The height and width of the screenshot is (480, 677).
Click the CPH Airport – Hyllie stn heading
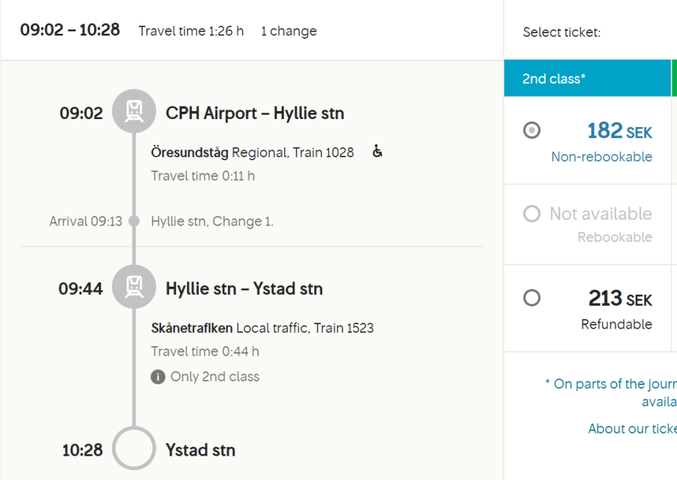[255, 113]
